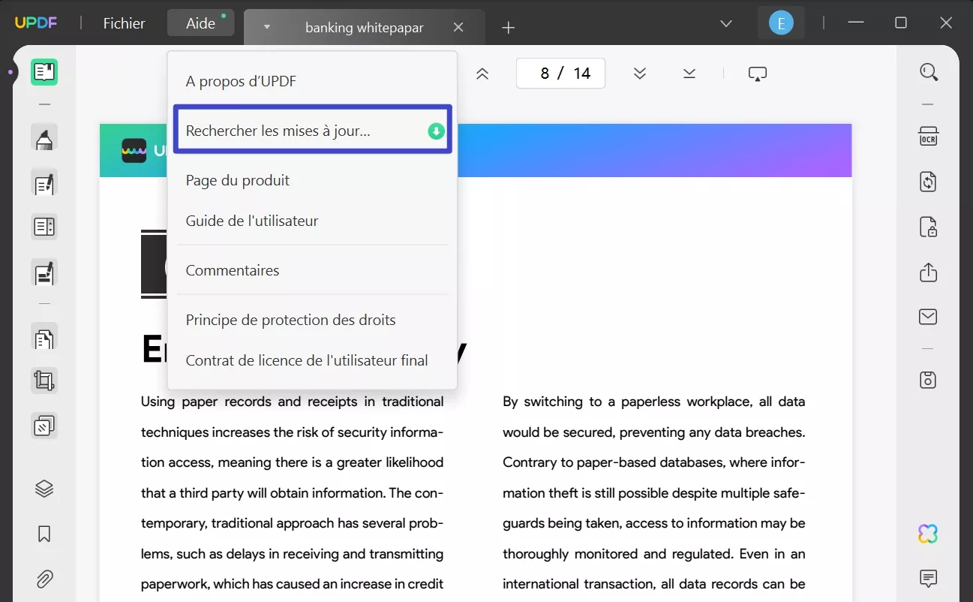
Task: Open the Fichier menu
Action: pos(124,23)
